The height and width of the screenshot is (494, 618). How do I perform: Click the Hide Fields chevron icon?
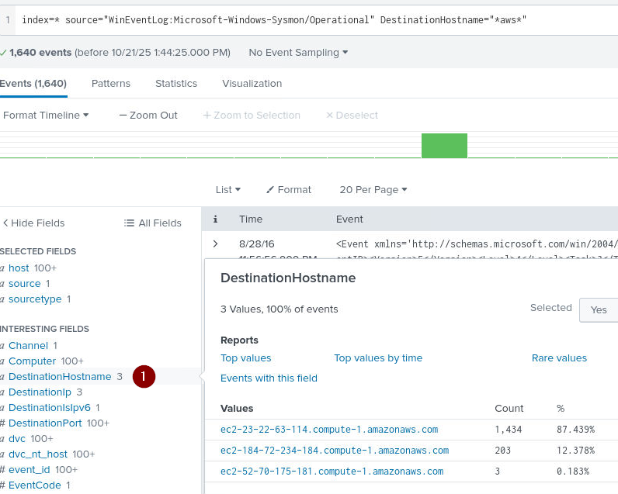point(5,223)
